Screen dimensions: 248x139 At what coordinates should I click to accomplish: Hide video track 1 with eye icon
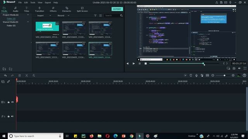pos(12,102)
